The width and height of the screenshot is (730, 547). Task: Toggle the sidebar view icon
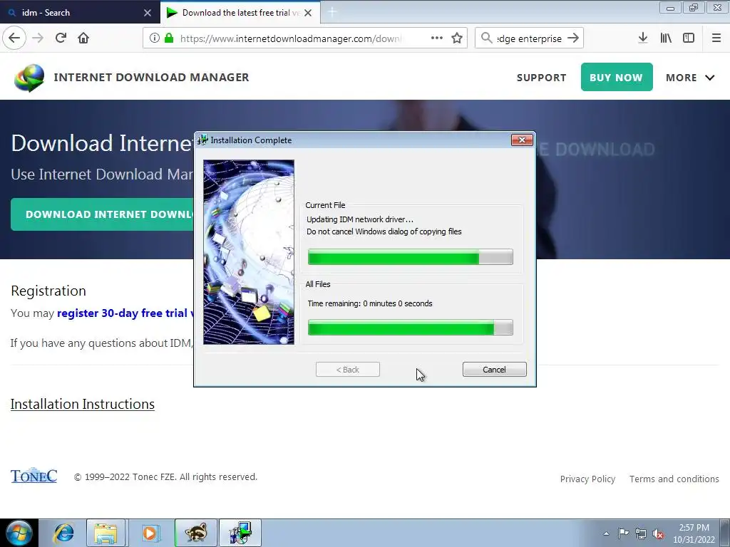pyautogui.click(x=689, y=38)
